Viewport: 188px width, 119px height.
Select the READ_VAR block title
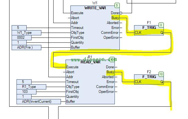(90, 62)
